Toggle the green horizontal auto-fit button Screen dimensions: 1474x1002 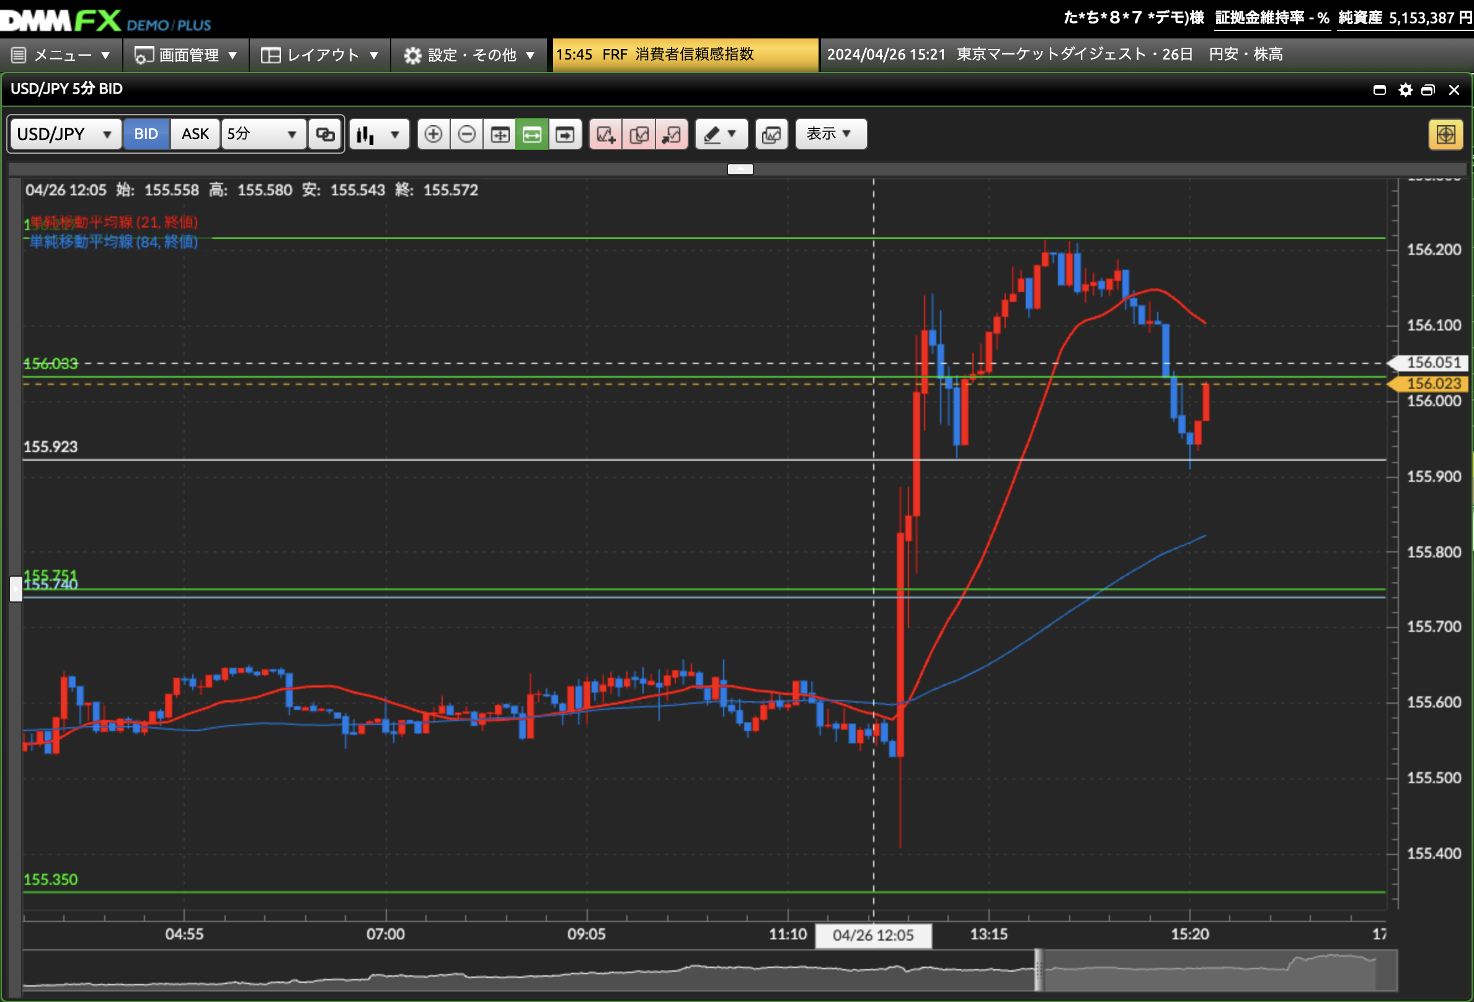[x=532, y=134]
